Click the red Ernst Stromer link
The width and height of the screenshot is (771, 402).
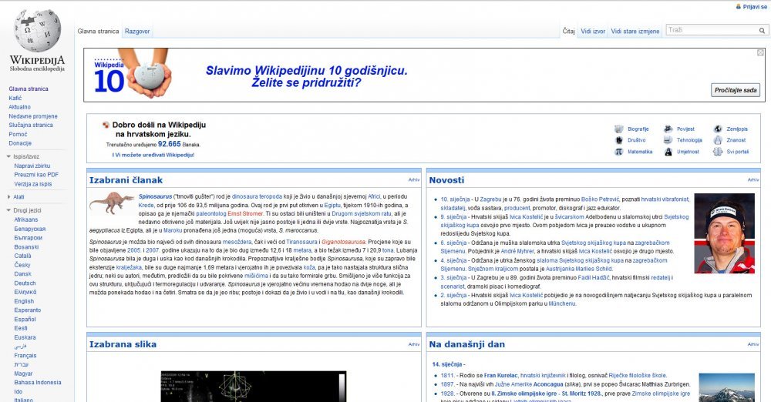click(245, 214)
